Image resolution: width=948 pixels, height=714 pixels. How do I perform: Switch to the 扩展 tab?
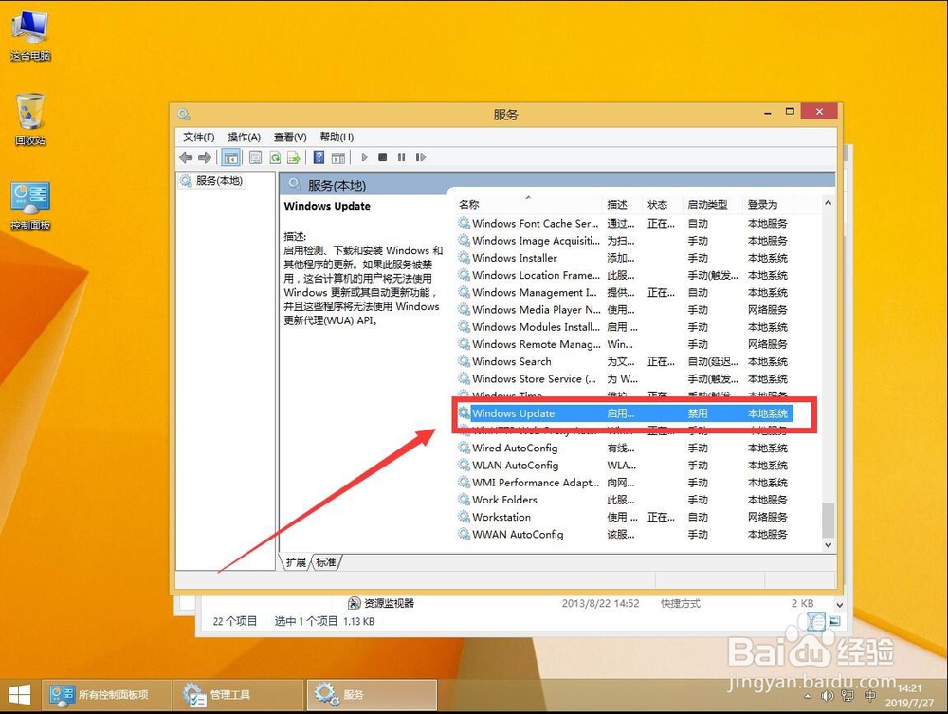click(x=296, y=562)
